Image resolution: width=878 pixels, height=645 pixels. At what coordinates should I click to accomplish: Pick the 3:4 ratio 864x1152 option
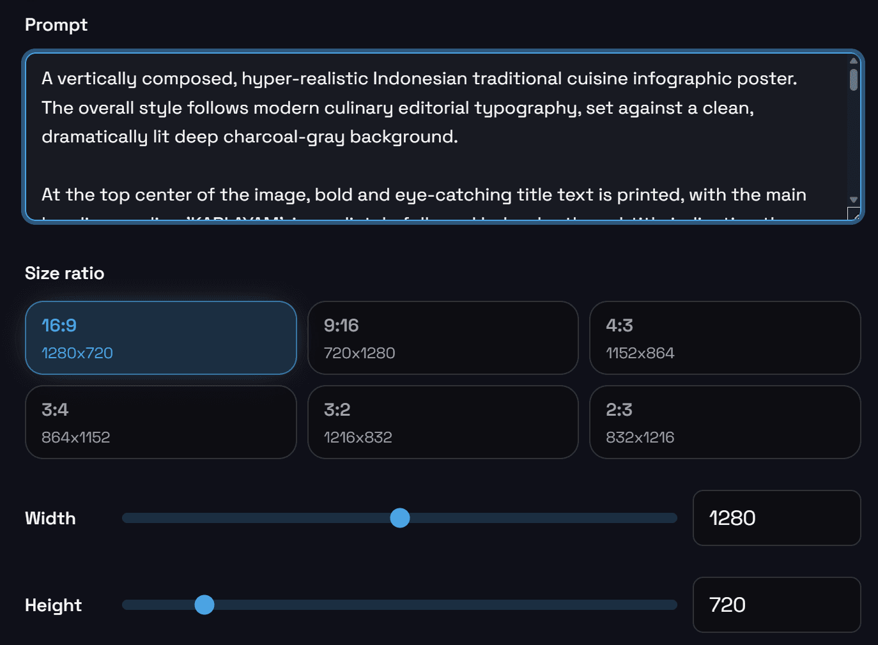click(161, 422)
